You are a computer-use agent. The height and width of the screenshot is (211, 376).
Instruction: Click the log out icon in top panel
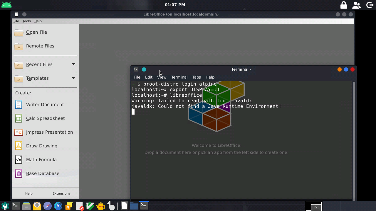click(370, 5)
